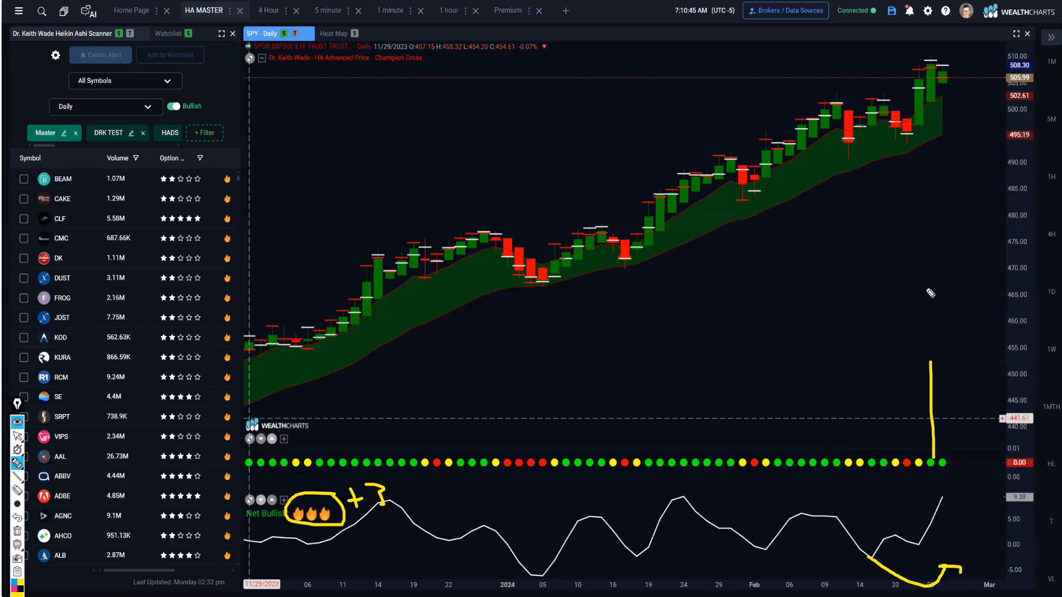
Task: Click the Create Alert button
Action: (101, 55)
